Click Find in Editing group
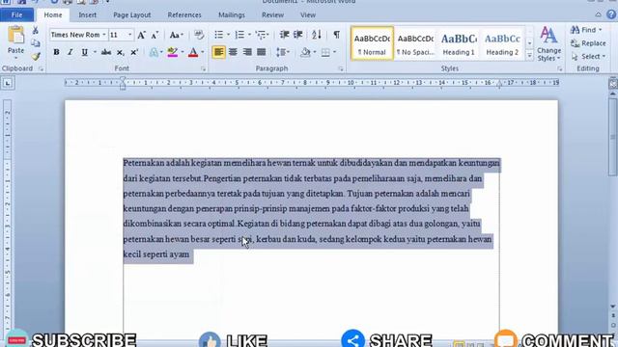 586,30
